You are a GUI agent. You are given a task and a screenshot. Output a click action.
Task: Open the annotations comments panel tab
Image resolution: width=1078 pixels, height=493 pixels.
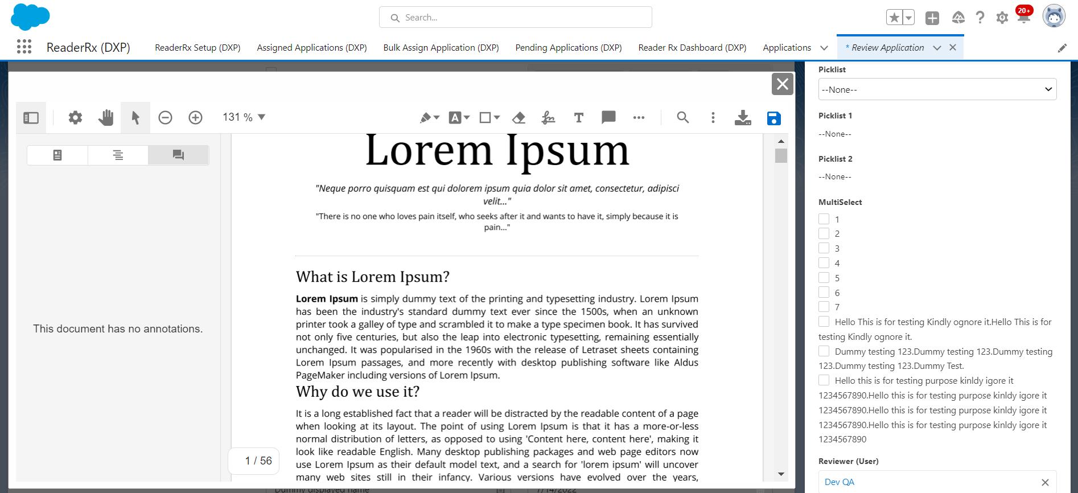tap(178, 155)
